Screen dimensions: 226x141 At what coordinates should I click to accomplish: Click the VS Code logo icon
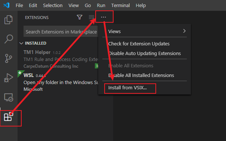[x=6, y=5]
